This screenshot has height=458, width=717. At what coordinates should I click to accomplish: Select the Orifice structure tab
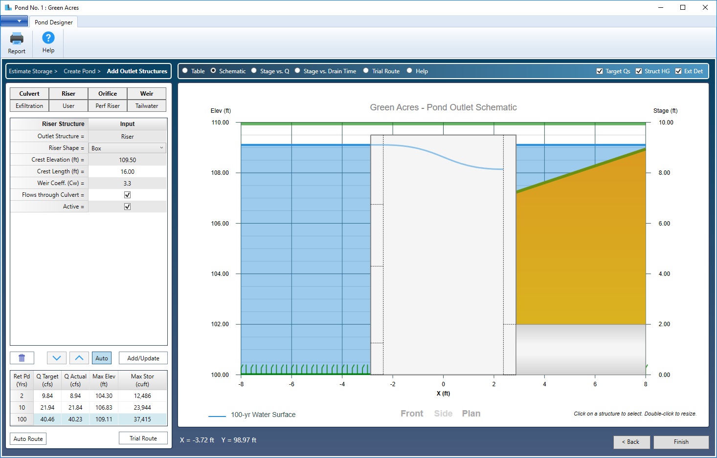click(107, 93)
